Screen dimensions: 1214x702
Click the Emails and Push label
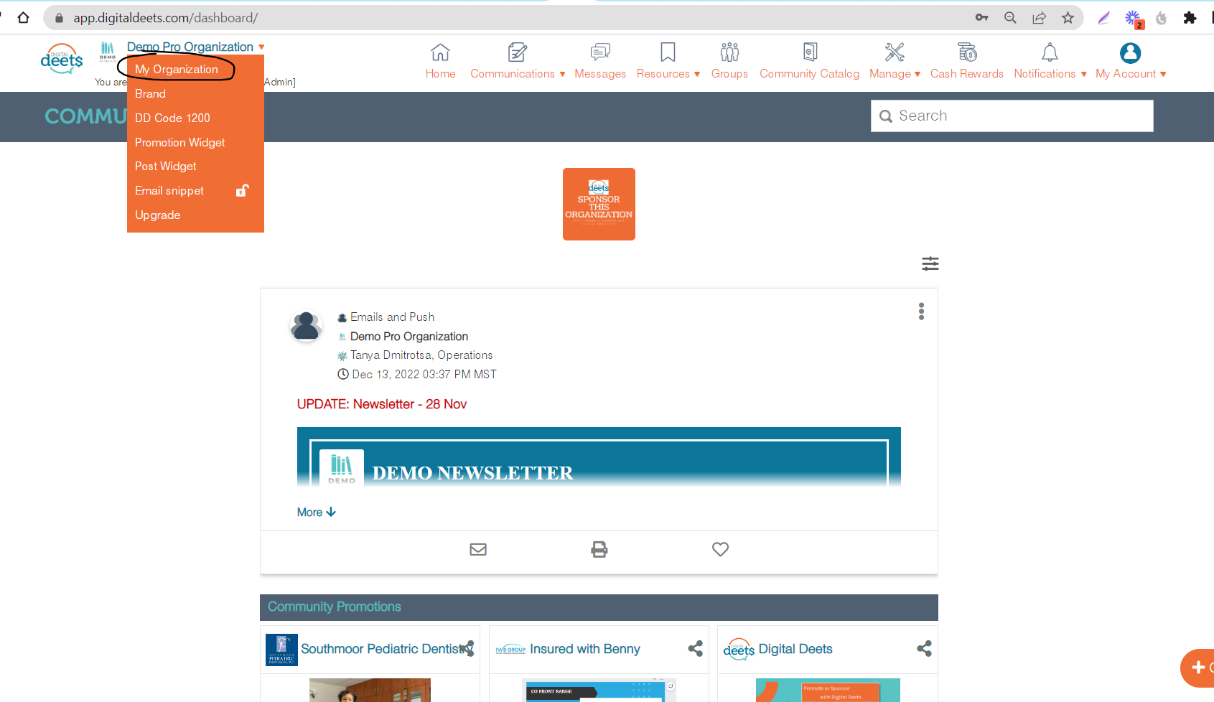point(392,317)
